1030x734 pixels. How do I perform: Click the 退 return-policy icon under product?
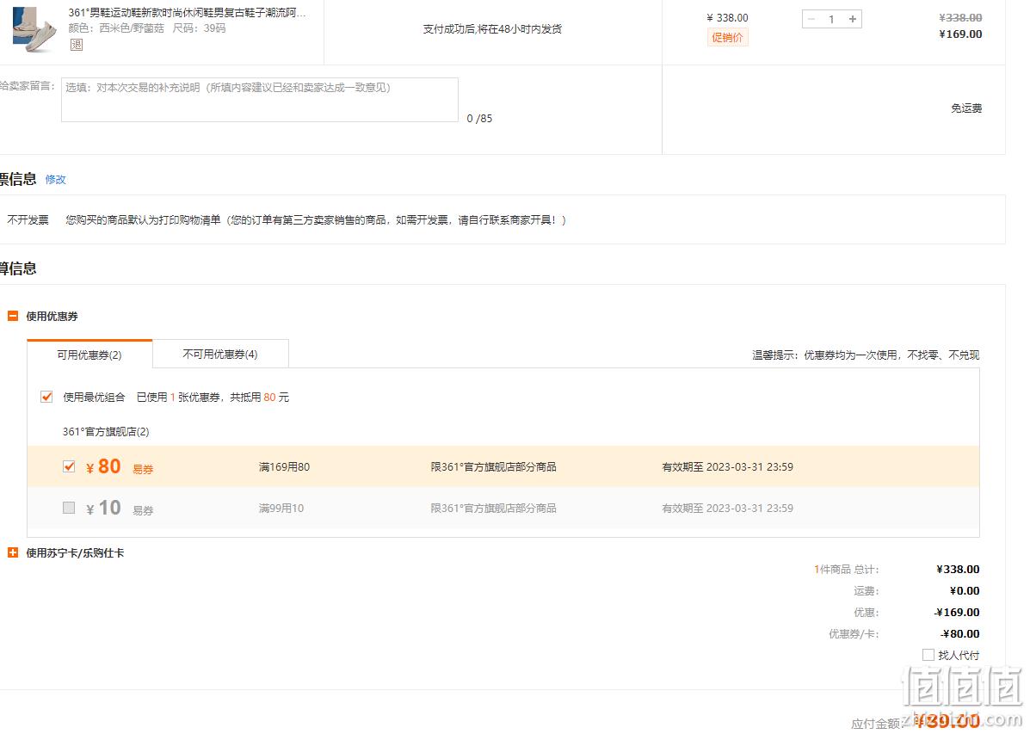coord(77,45)
